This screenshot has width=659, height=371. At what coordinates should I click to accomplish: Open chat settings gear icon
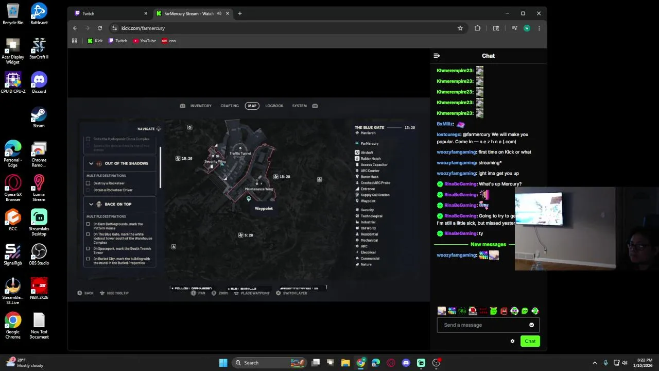click(512, 341)
